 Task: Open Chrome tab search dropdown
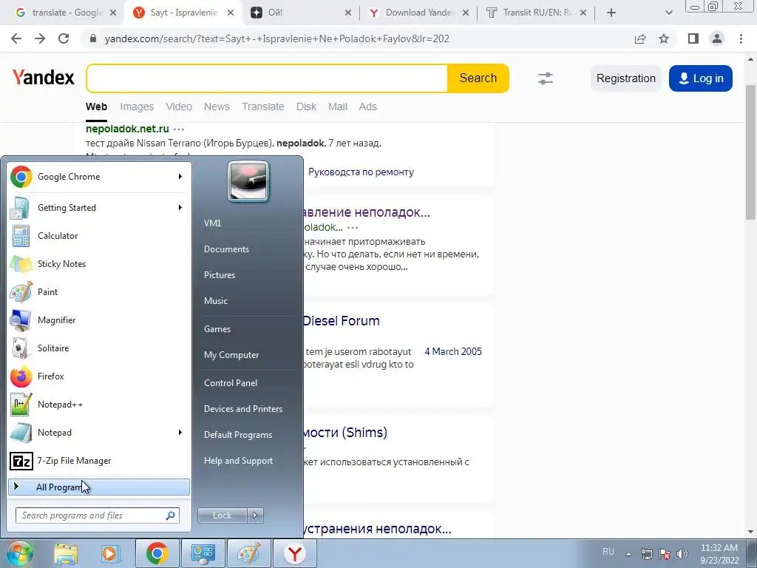click(668, 13)
